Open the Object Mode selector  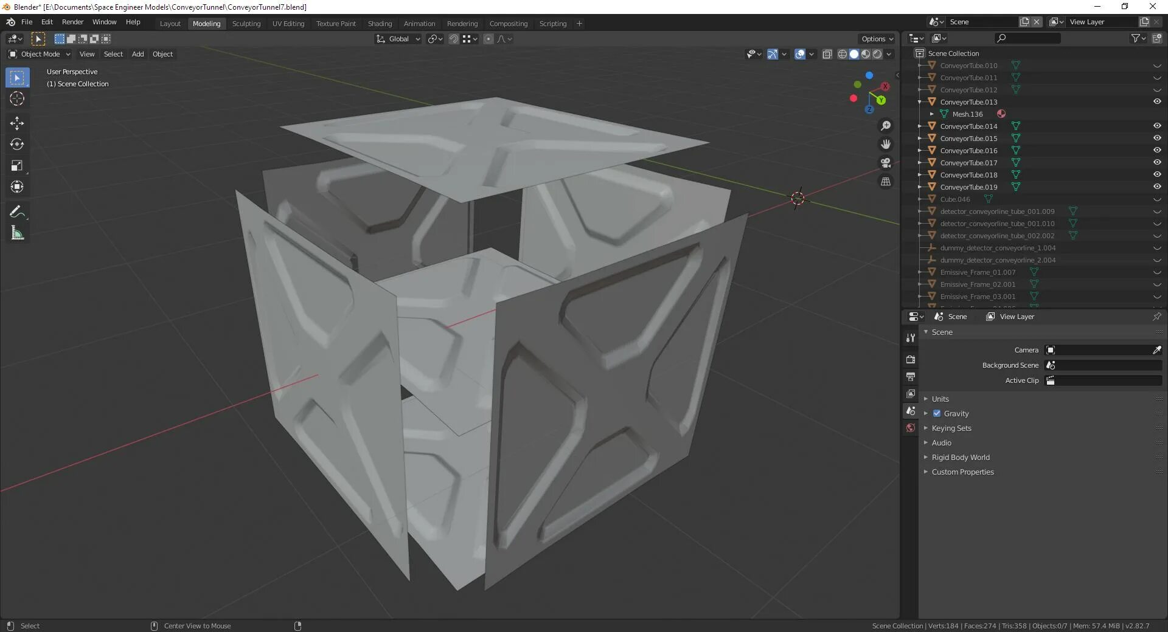(39, 54)
